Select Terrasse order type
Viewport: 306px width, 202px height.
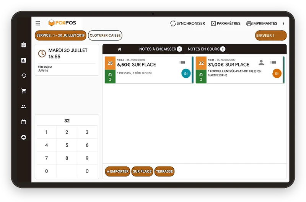point(164,171)
